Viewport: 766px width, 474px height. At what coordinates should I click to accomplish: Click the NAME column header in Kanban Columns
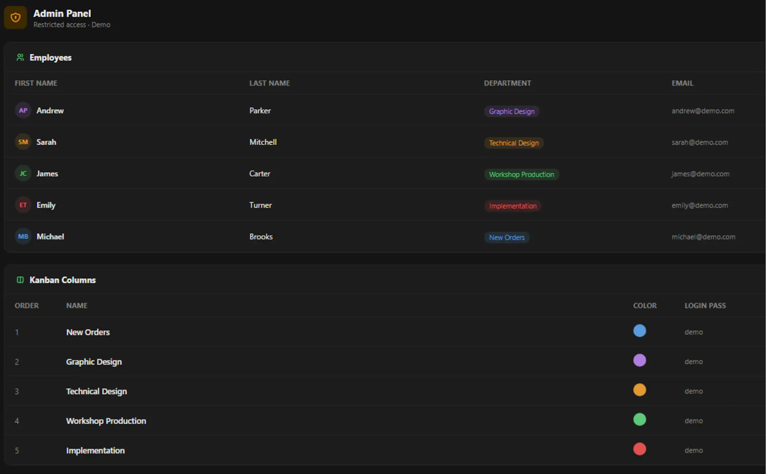click(x=77, y=305)
